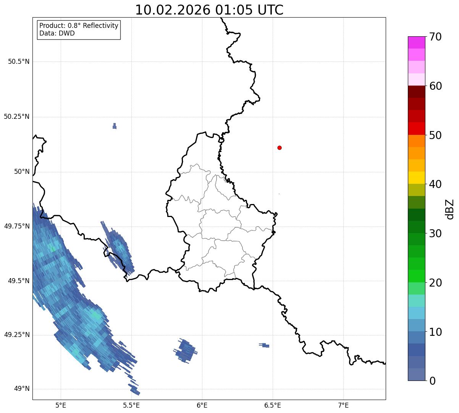
Task: Click the colorbar tick label 20
Action: coord(436,283)
